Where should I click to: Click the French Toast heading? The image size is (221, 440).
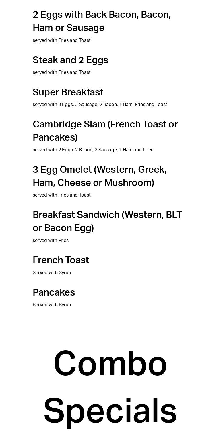pos(61,260)
